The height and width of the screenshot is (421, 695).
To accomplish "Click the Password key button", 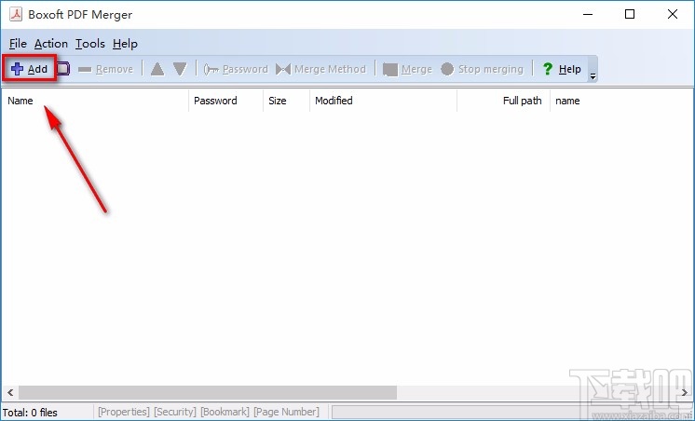I will click(236, 69).
